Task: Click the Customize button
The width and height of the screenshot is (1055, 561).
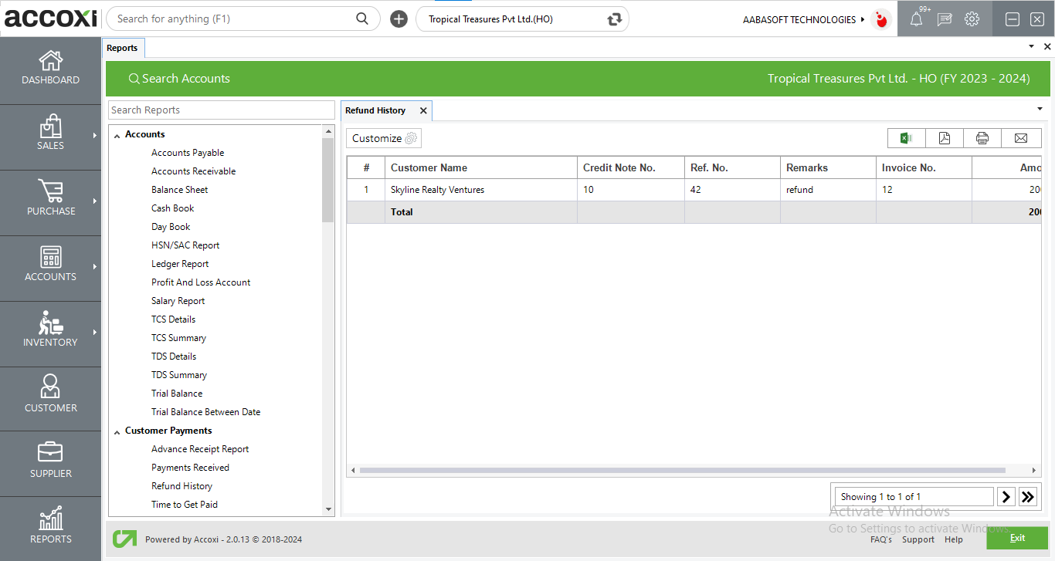Action: tap(384, 138)
